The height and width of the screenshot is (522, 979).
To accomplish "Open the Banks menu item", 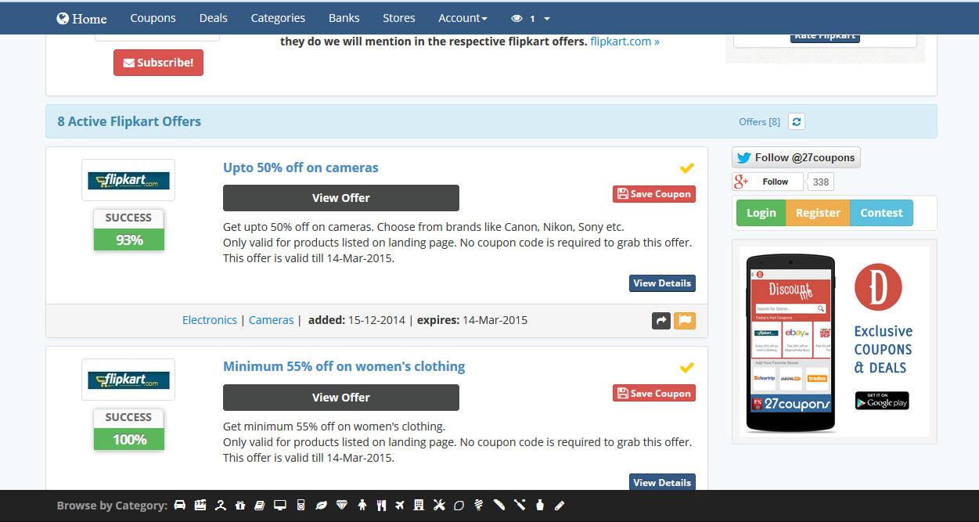I will [x=344, y=18].
